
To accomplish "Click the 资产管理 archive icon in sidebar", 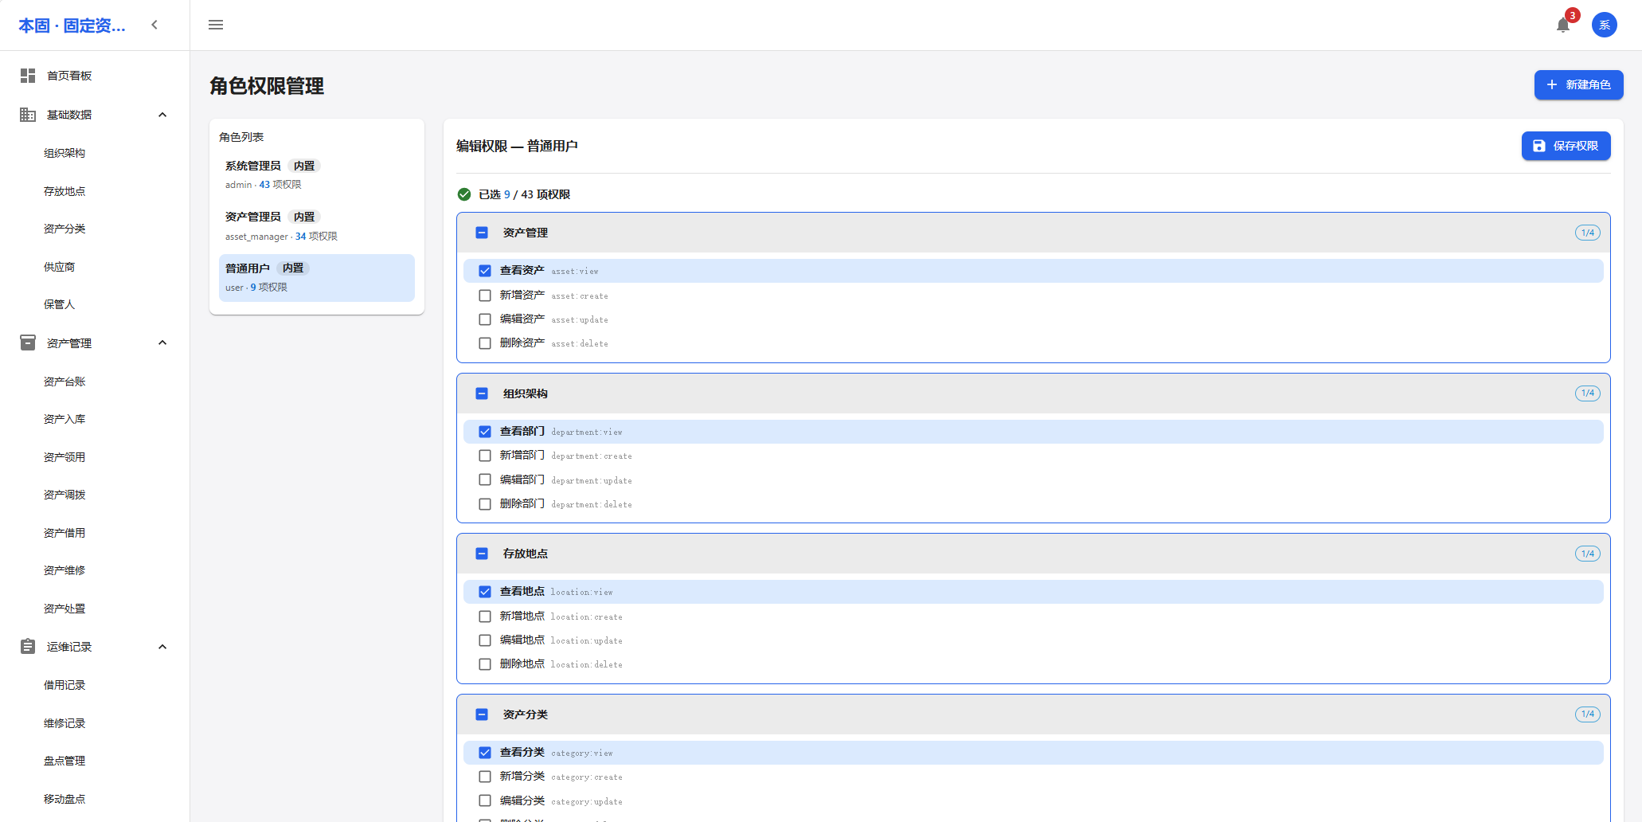I will click(28, 342).
